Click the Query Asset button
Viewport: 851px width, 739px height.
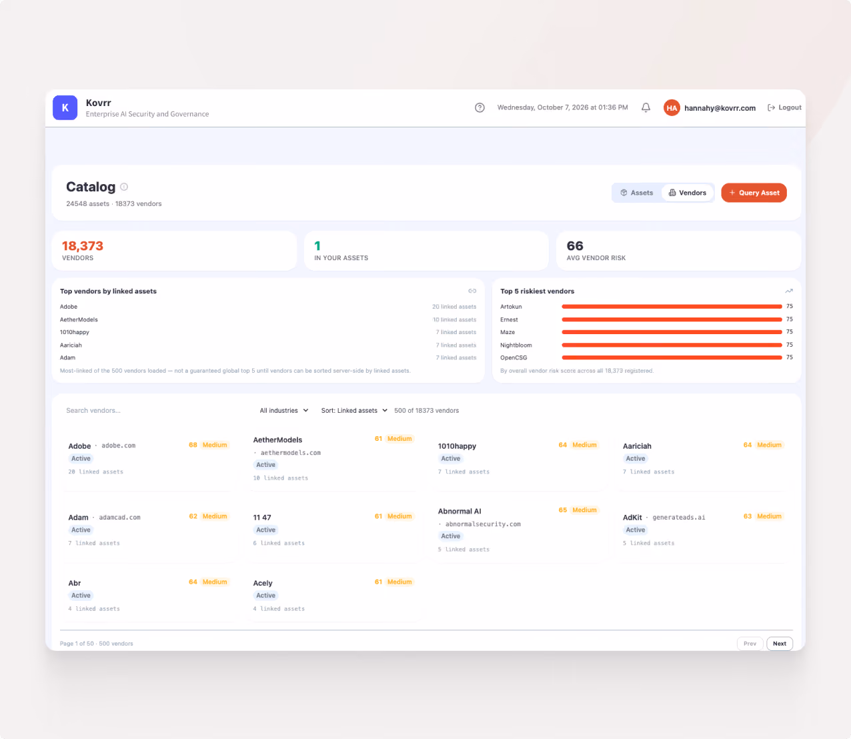pos(754,193)
